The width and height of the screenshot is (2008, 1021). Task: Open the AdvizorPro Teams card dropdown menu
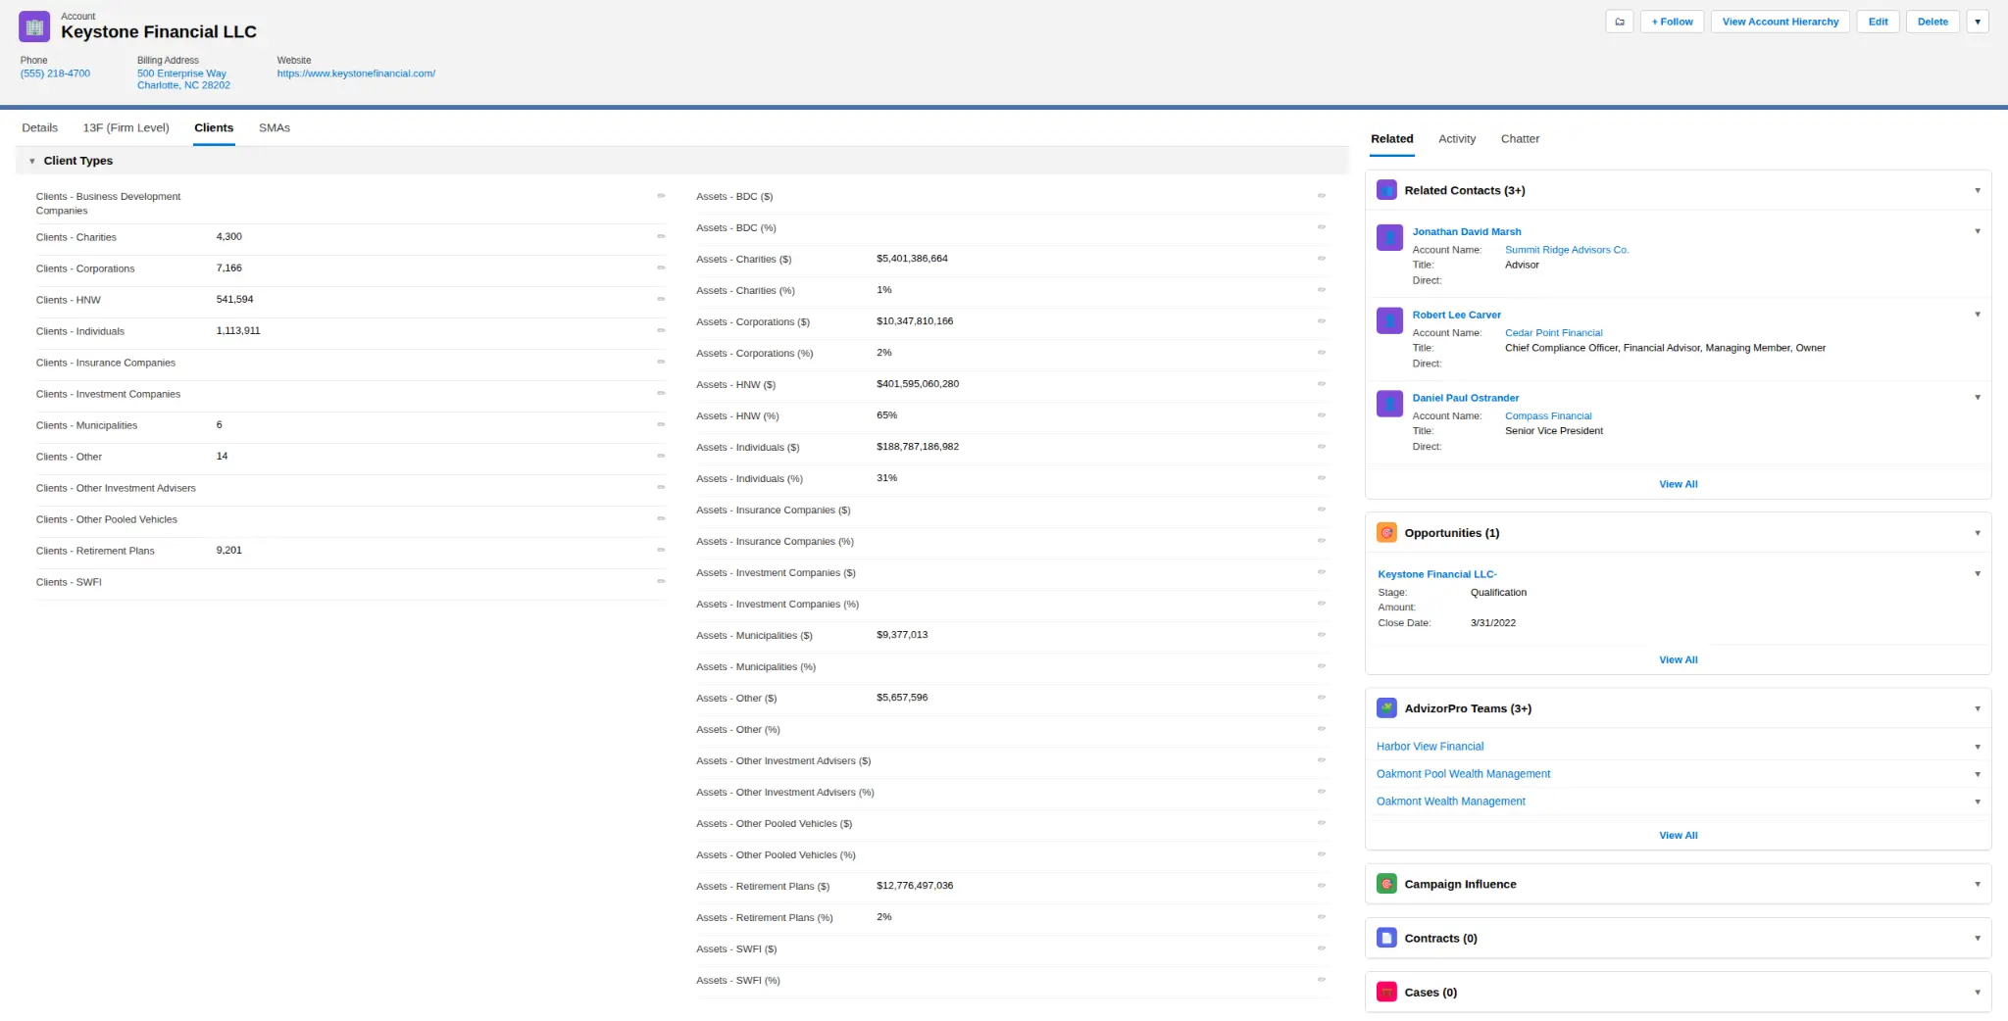(1978, 708)
